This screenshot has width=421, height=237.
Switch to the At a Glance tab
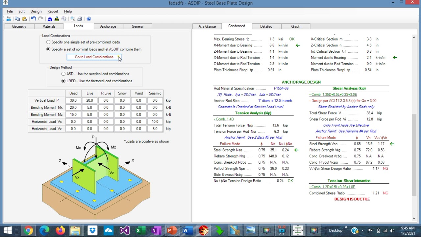tap(207, 26)
